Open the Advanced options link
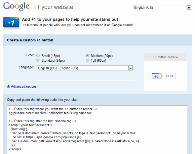195x154 pixels. tap(24, 86)
